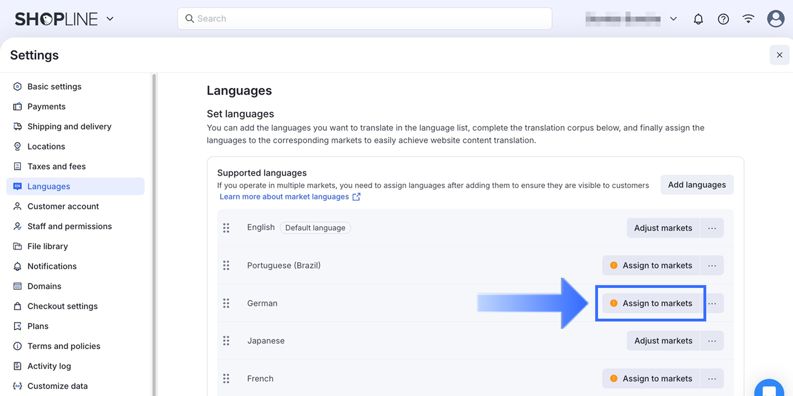Screen dimensions: 793x396
Task: Open more options menu for French
Action: click(x=712, y=379)
